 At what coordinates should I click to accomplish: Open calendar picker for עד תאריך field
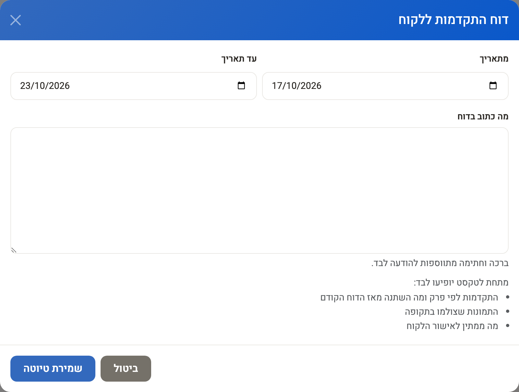tap(241, 86)
